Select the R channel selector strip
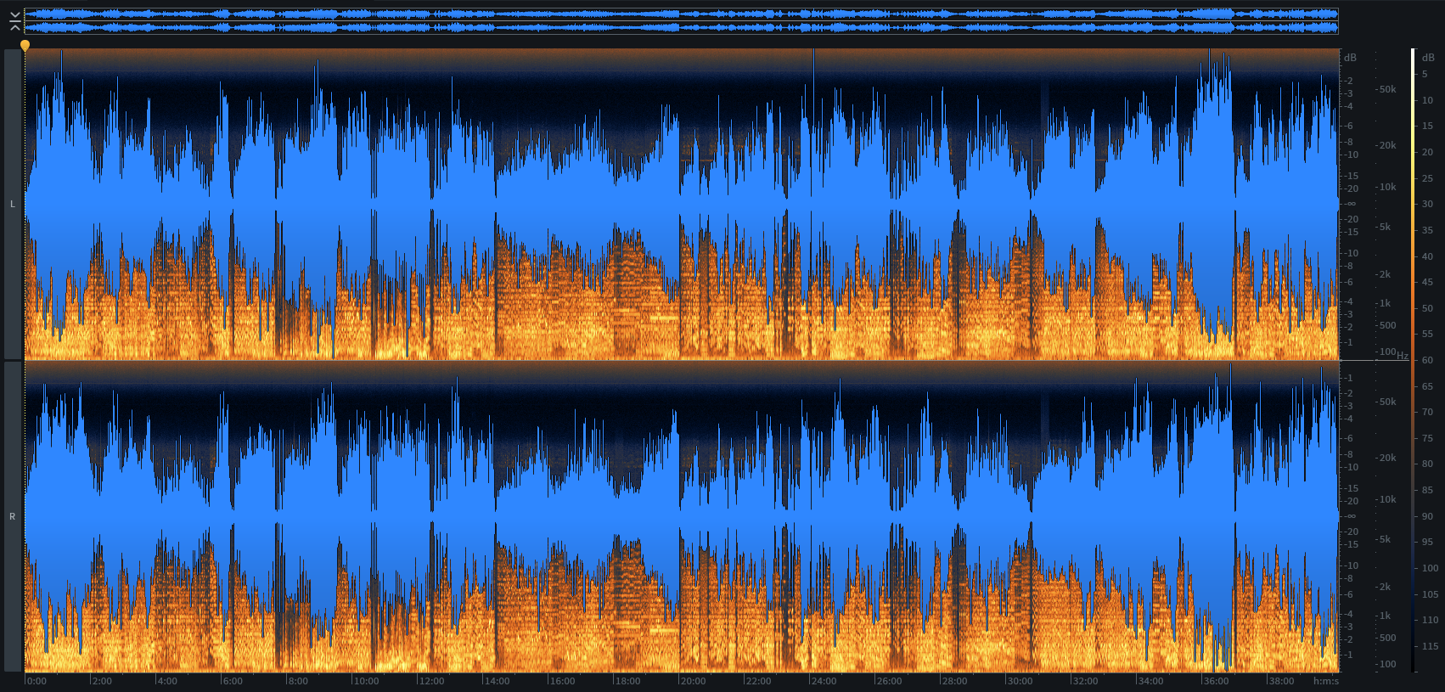1445x692 pixels. point(12,516)
